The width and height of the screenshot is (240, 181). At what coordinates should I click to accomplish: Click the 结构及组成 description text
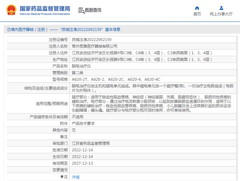coord(153,88)
